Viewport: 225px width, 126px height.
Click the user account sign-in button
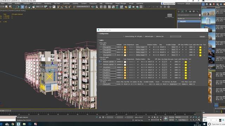(168, 3)
